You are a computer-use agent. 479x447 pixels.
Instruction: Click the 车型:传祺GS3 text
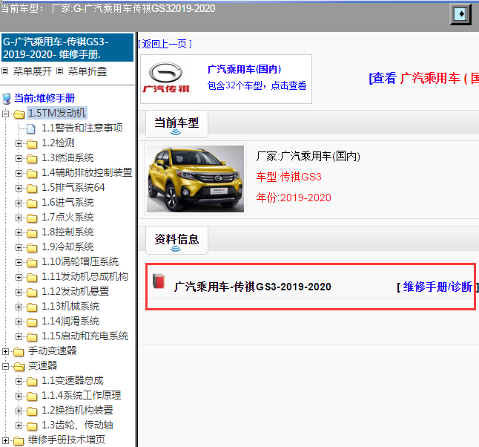coord(288,177)
